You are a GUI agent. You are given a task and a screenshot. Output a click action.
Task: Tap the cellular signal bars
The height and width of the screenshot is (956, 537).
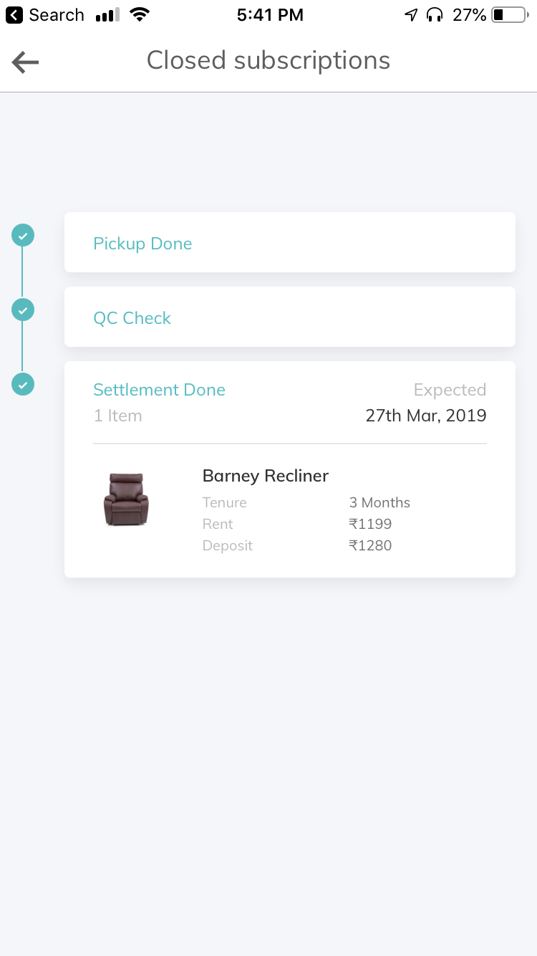(107, 15)
